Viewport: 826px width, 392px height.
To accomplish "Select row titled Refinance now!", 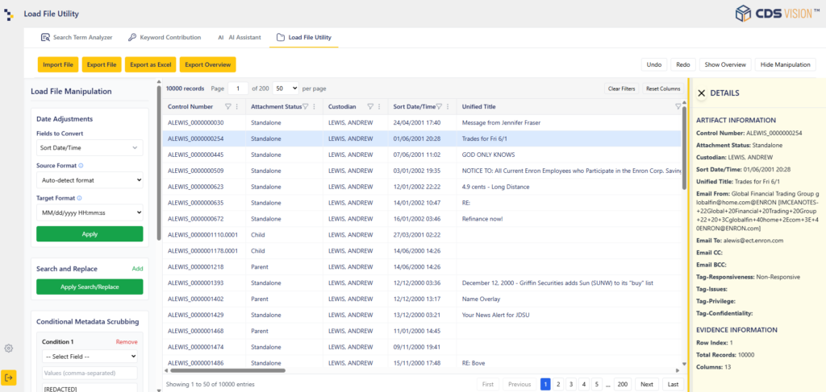I will [x=423, y=219].
